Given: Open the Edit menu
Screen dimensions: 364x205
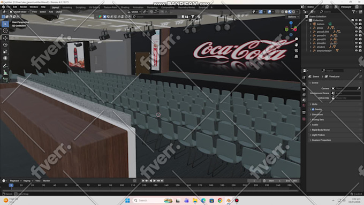Looking at the screenshot, I should tap(15, 7).
